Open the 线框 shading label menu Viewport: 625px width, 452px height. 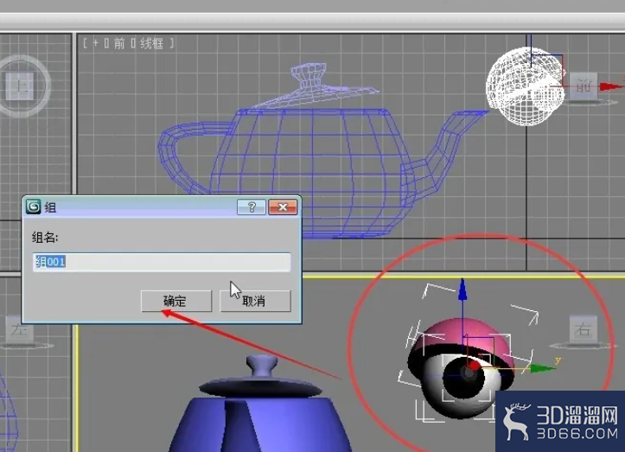[151, 43]
